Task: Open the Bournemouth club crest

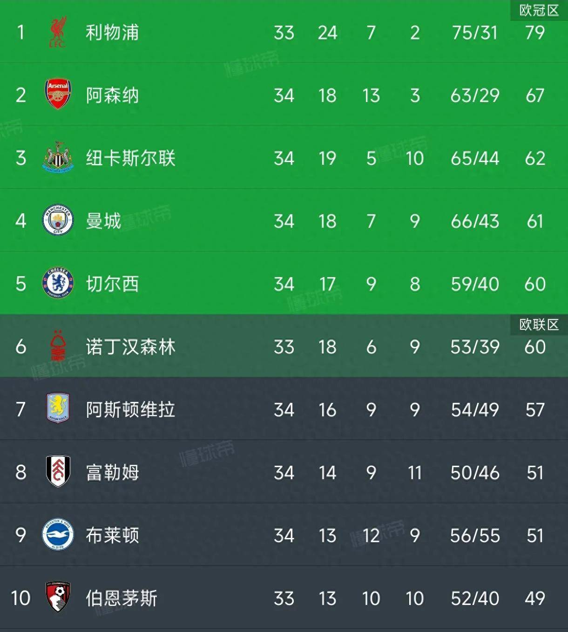Action: coord(58,597)
